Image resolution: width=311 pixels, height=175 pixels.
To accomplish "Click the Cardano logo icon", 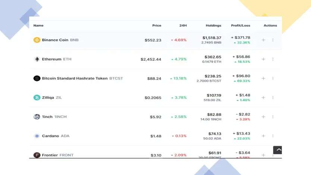I will click(x=37, y=136).
